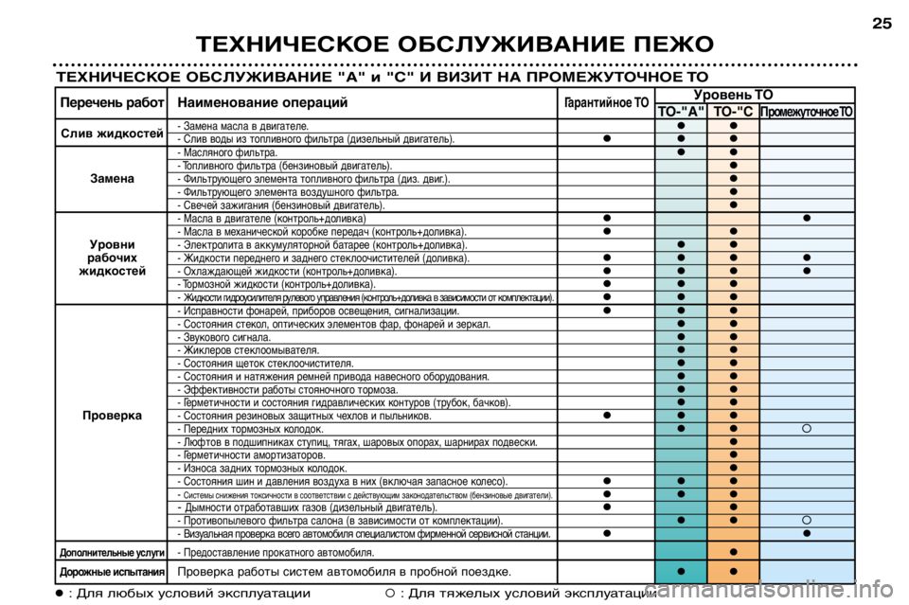
Task: Click the "Слив жидкостей" category cell
Action: tap(112, 133)
